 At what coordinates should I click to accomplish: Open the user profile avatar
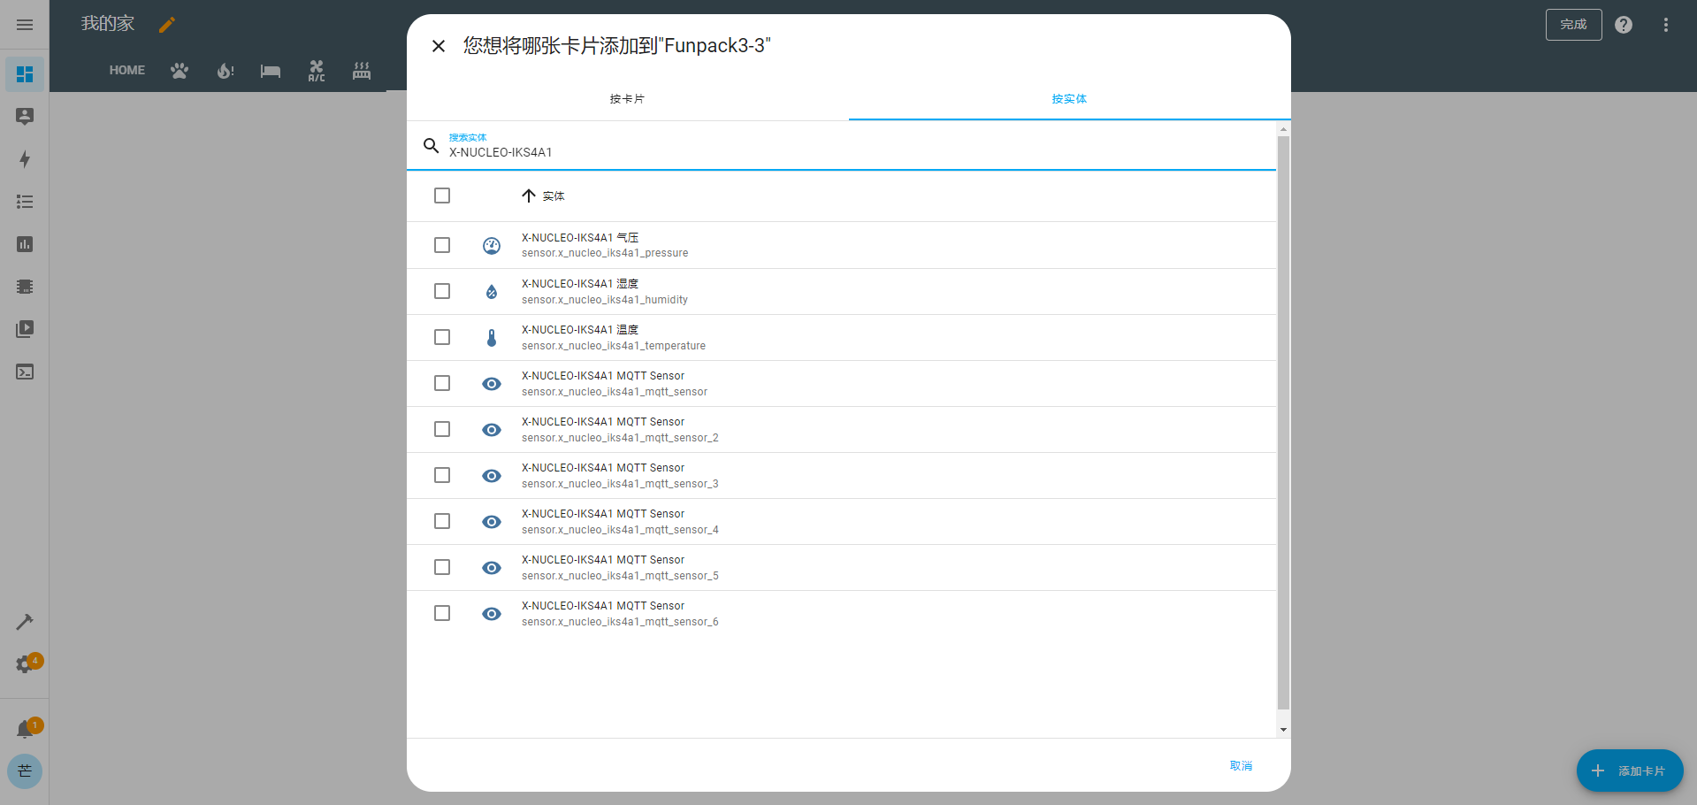pos(25,771)
